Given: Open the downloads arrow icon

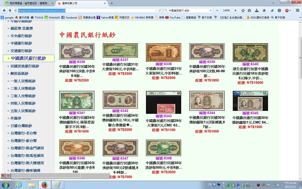Looking at the screenshot, I should (x=257, y=10).
